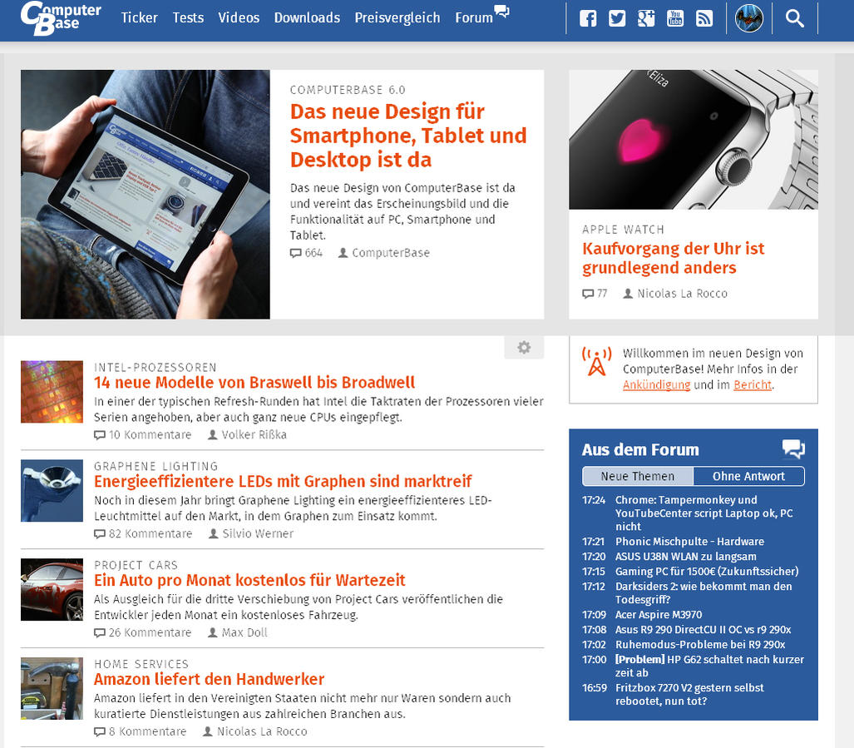854x748 pixels.
Task: Open forum thread Phonic Mischpulte - Hardware
Action: (689, 542)
